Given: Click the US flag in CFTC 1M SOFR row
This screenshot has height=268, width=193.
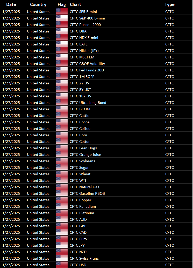Looking at the screenshot, I should click(62, 77).
